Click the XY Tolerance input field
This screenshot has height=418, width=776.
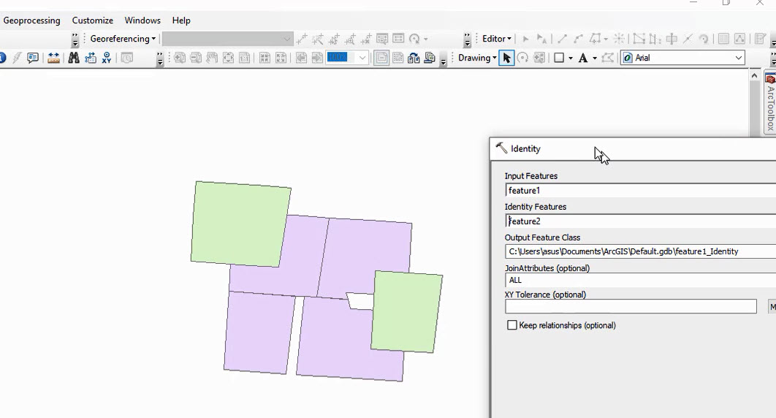coord(631,307)
